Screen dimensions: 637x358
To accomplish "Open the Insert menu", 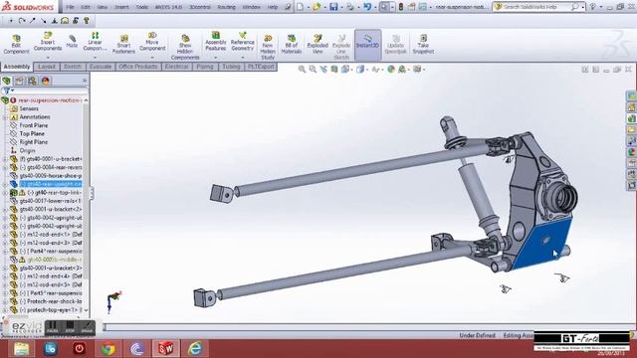I will 121,7.
